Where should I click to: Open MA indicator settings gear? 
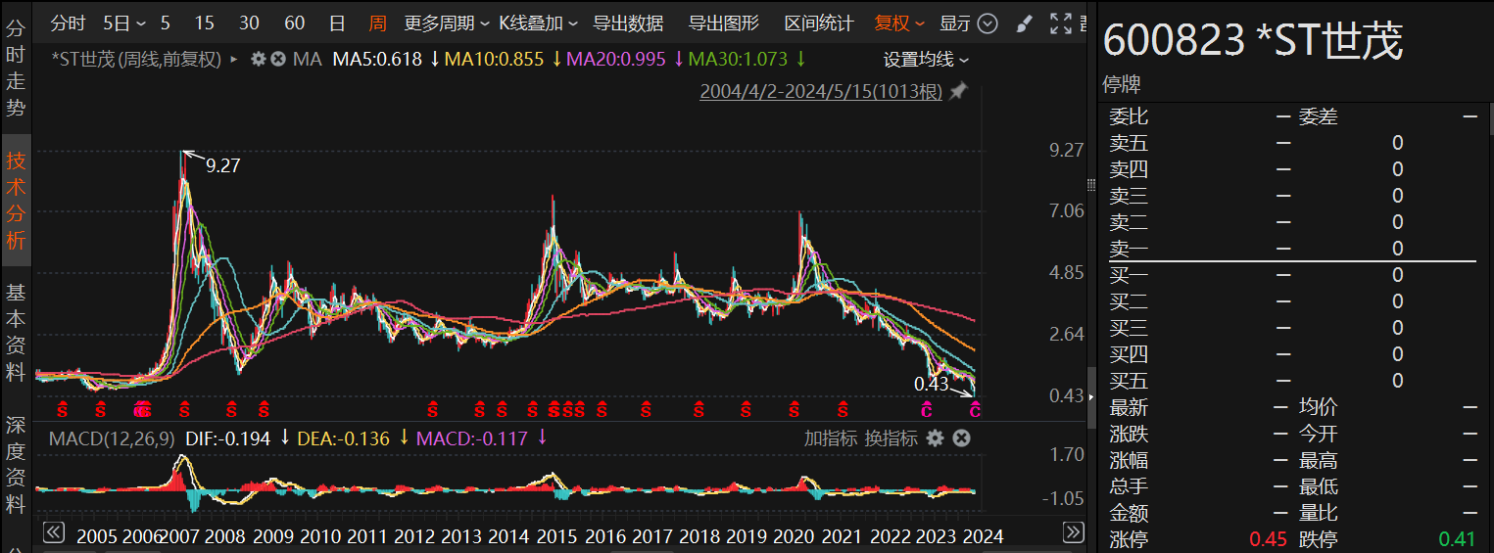point(259,60)
